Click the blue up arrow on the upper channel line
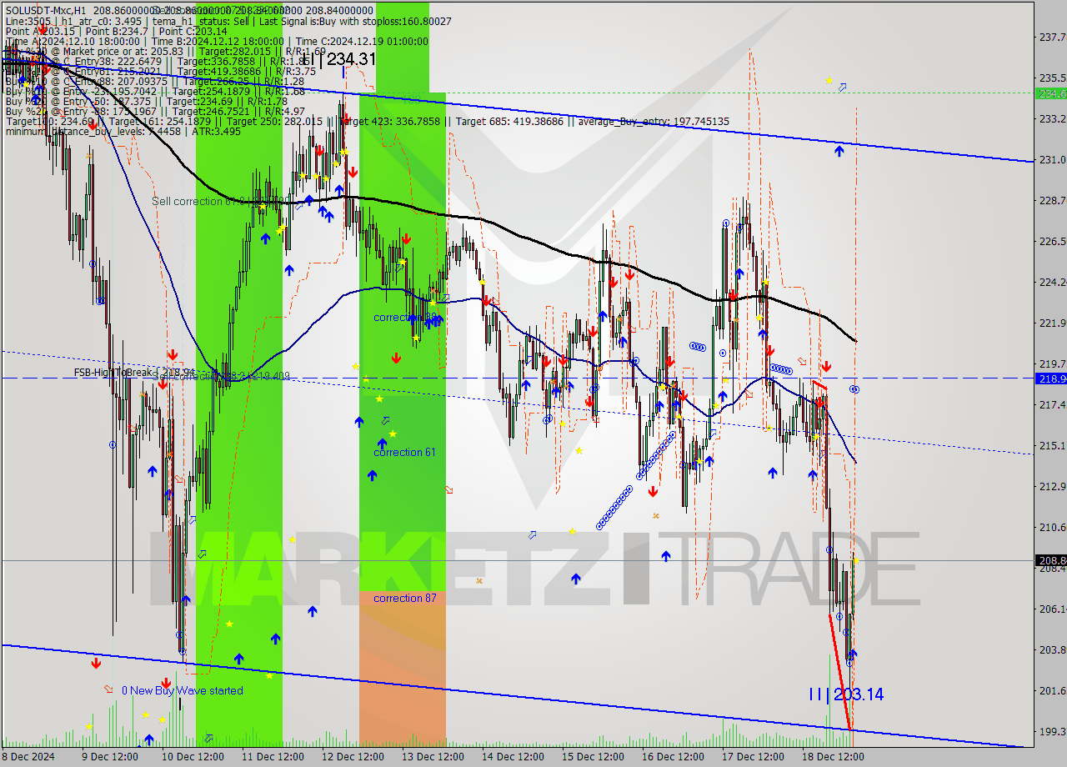 [x=839, y=151]
